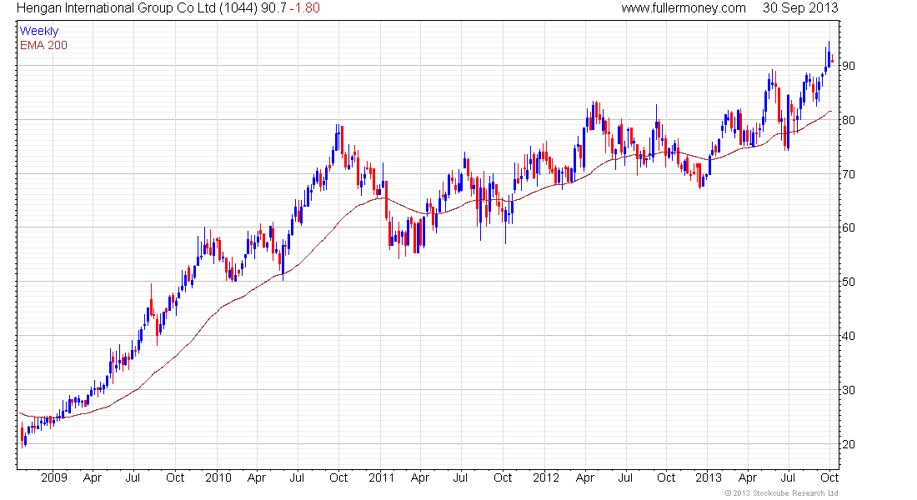
Task: Click the 50 price axis label
Action: [848, 282]
